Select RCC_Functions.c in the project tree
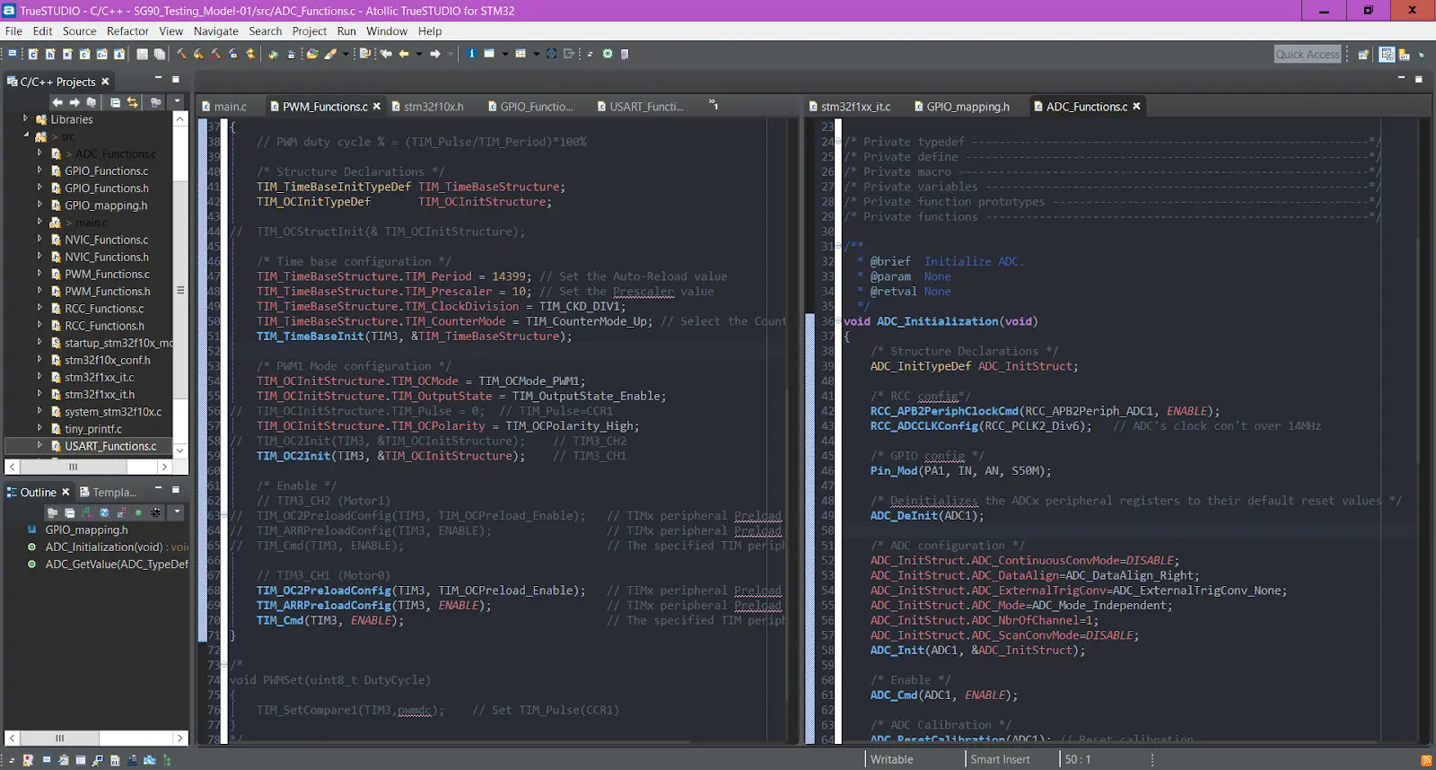Image resolution: width=1436 pixels, height=770 pixels. [104, 308]
